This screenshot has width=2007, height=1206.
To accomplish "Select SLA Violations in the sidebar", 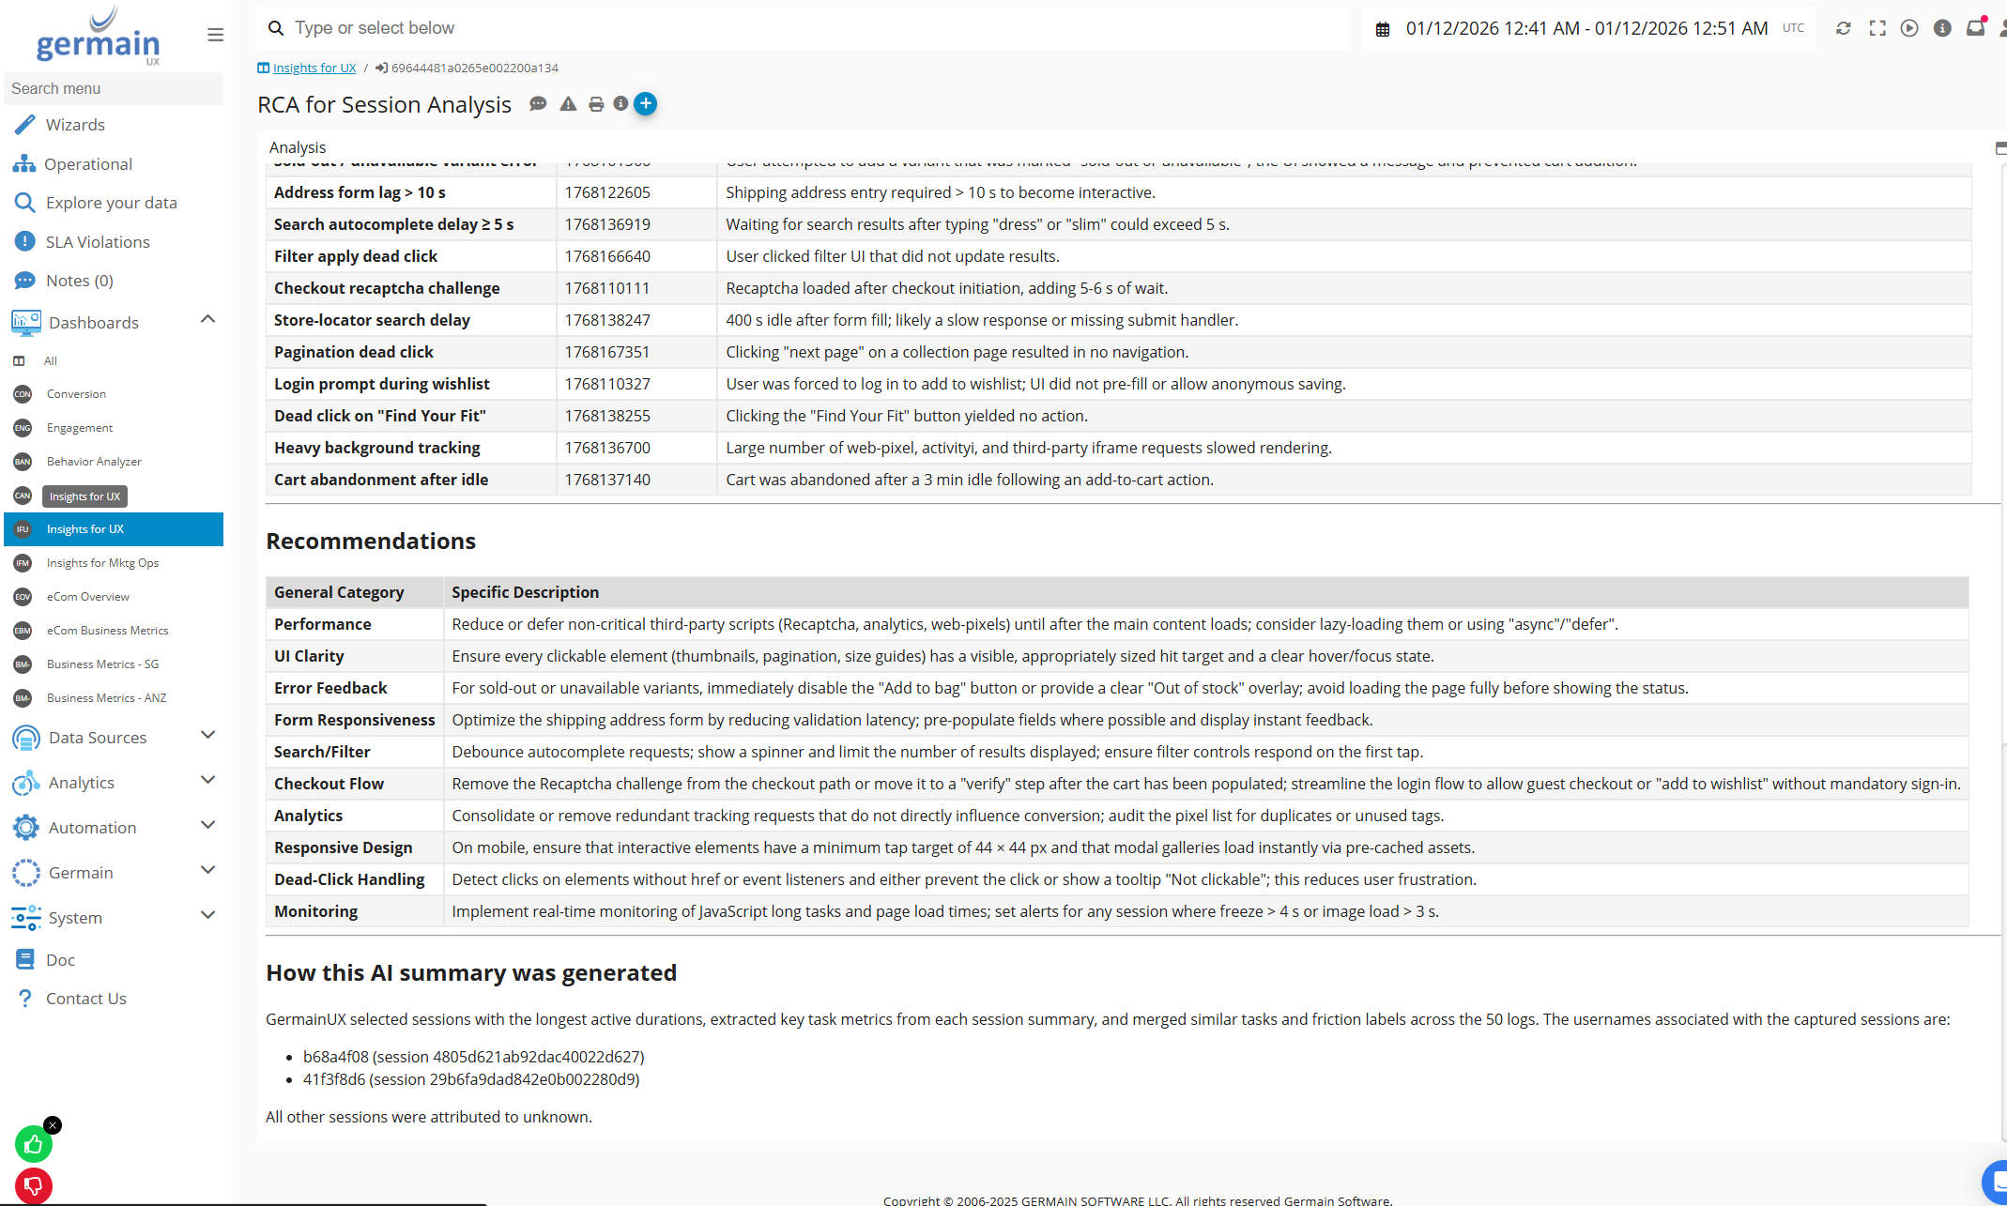I will [98, 242].
